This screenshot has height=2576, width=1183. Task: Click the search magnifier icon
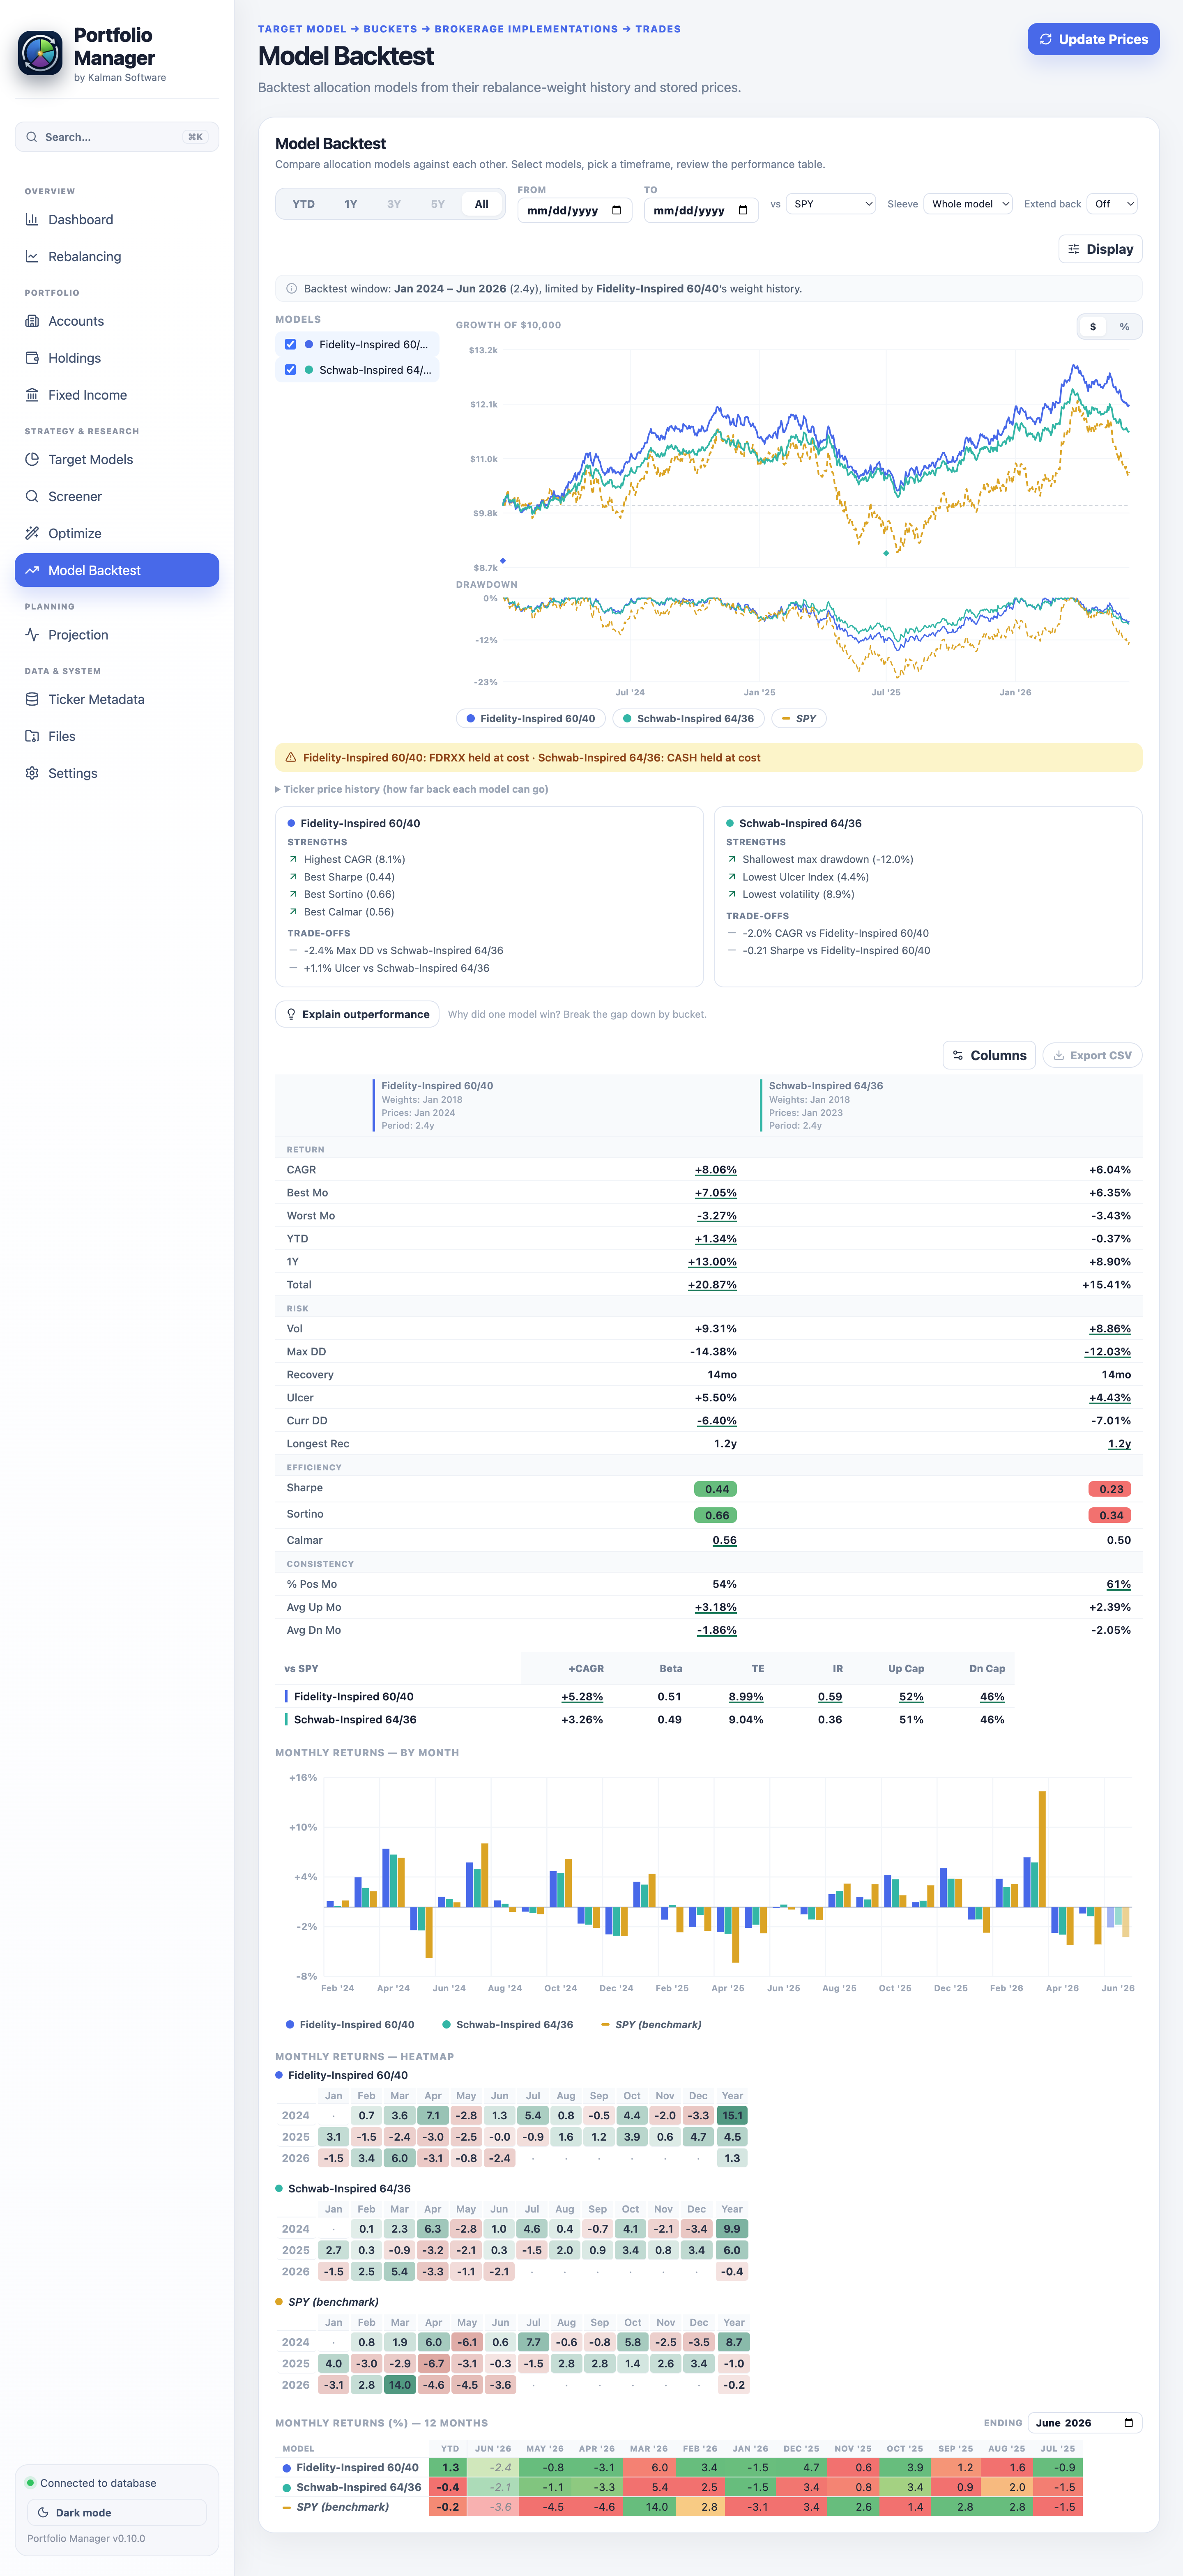[32, 137]
